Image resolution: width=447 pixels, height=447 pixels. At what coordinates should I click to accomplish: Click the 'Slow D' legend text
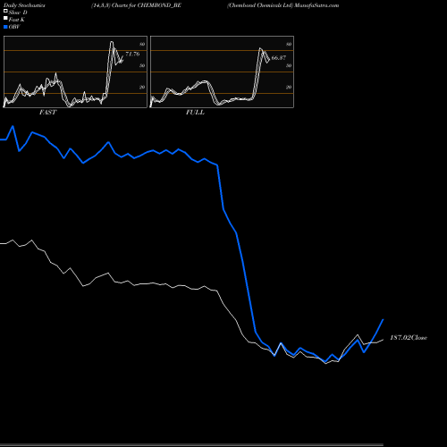click(x=18, y=13)
